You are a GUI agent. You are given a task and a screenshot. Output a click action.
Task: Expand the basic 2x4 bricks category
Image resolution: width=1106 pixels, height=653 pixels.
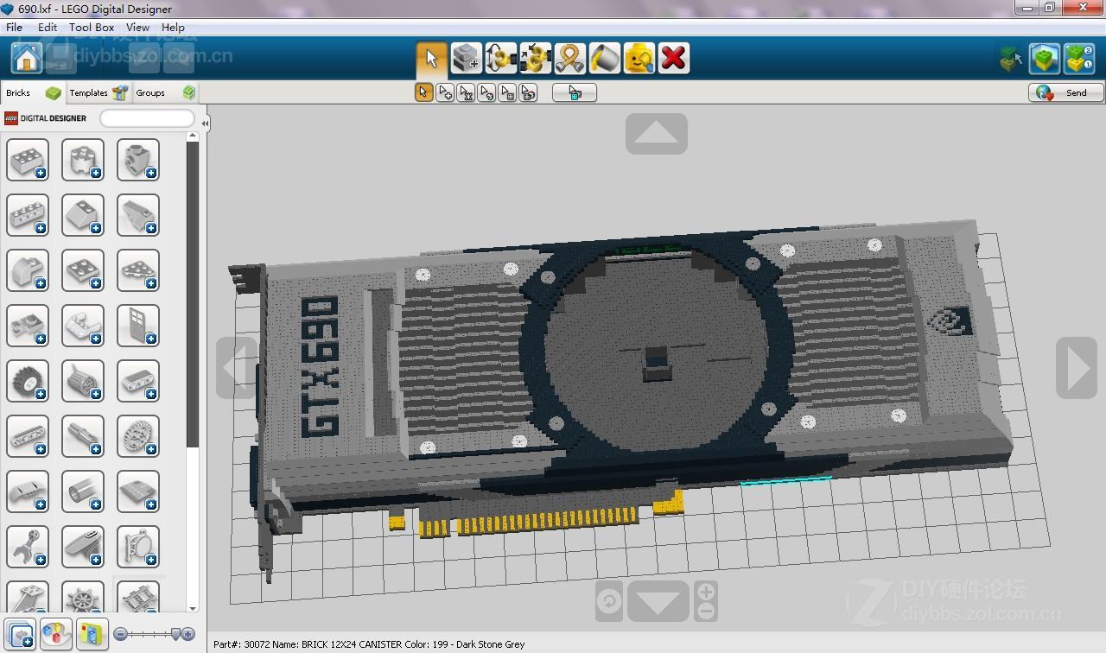(28, 160)
